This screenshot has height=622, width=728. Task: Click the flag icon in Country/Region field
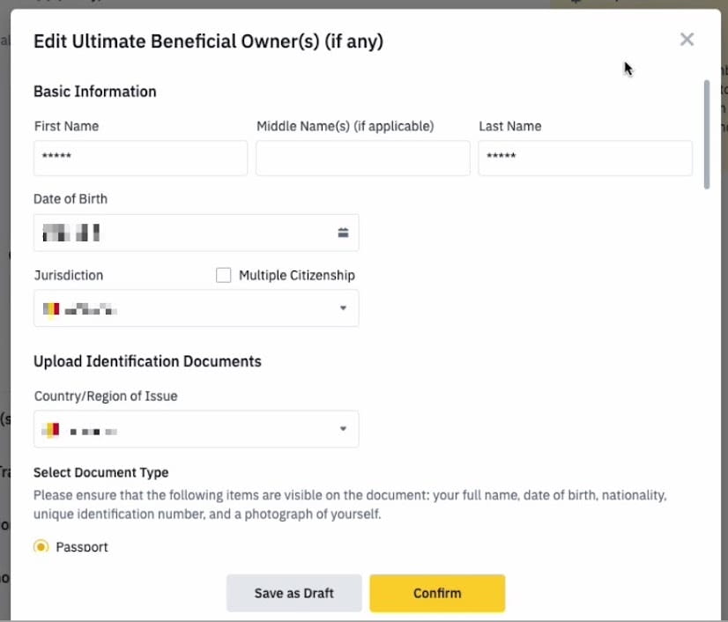51,430
